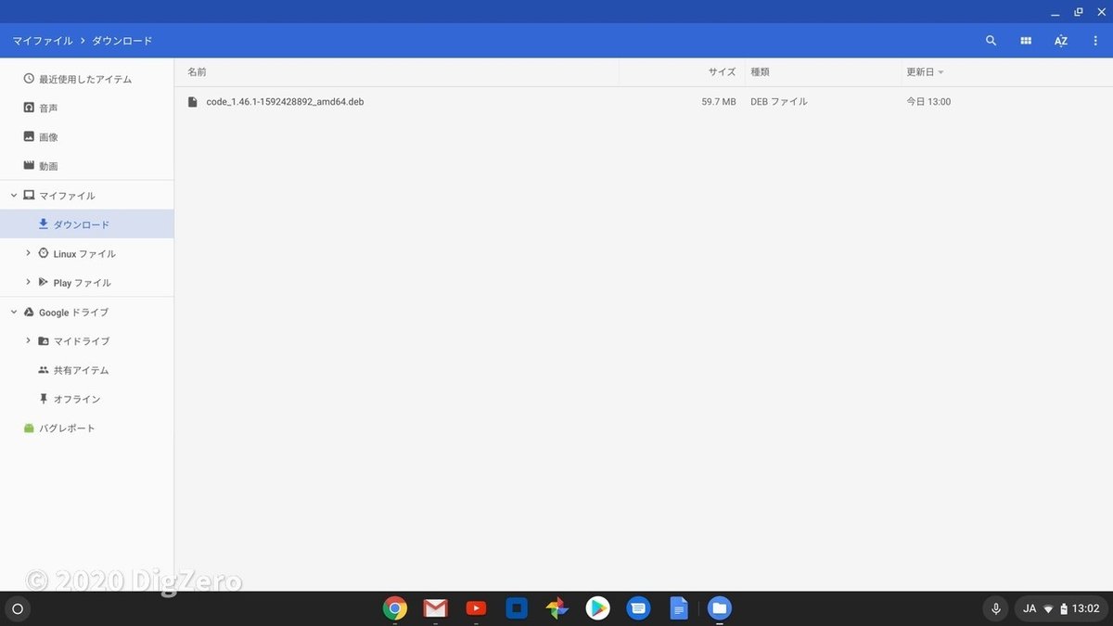This screenshot has height=626, width=1113.
Task: Open the JA input method switcher
Action: tap(1029, 609)
